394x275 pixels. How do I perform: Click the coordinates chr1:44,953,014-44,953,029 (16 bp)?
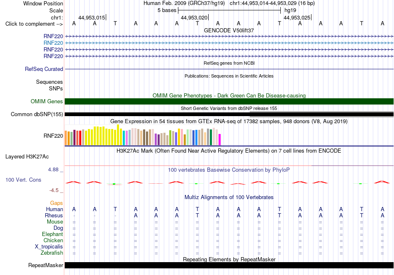click(272, 3)
